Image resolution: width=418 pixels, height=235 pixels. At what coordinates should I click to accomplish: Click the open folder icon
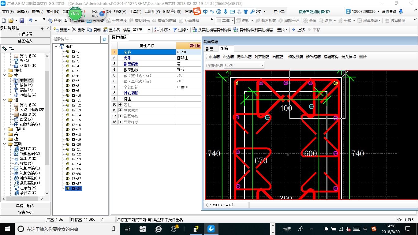11,21
